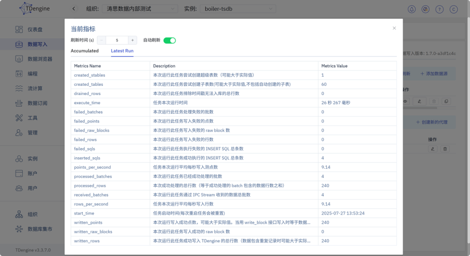Viewport: 470px width, 256px height.
Task: Click the eye view icon in data source row
Action: point(406,101)
